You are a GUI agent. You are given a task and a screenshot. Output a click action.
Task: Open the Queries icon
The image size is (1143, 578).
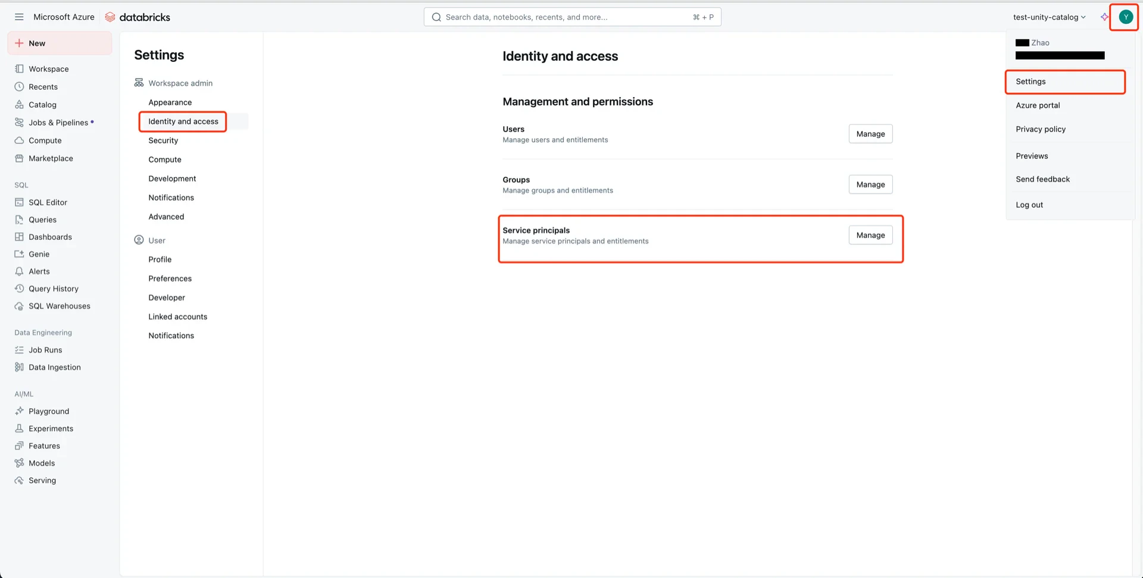(x=19, y=220)
